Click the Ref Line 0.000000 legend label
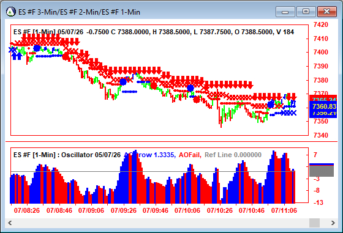This screenshot has width=343, height=233. 233,155
